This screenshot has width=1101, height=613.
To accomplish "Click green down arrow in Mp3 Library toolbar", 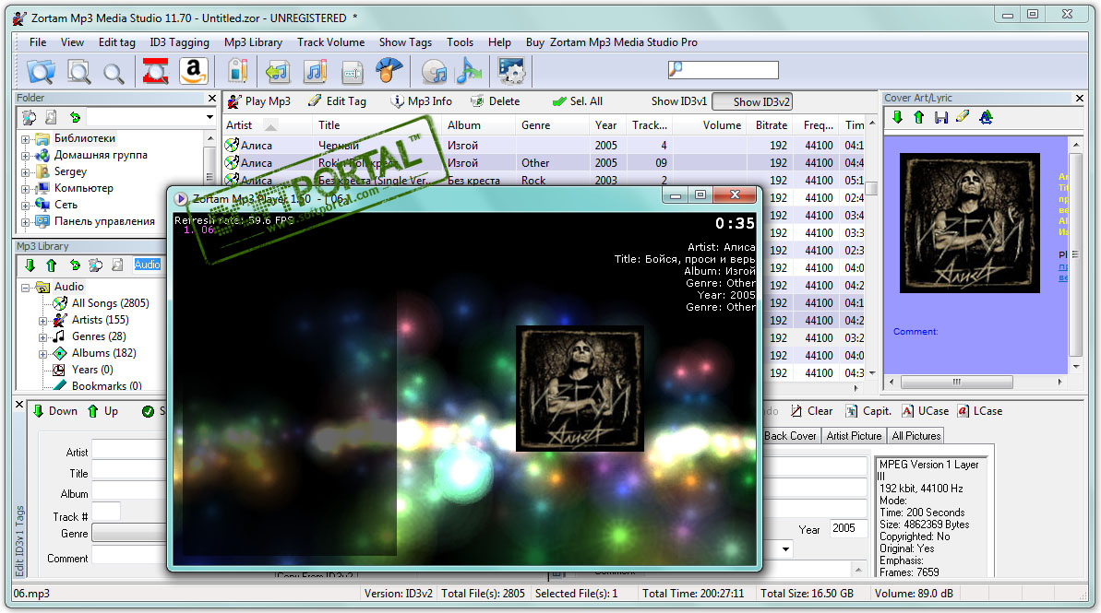I will [x=30, y=265].
